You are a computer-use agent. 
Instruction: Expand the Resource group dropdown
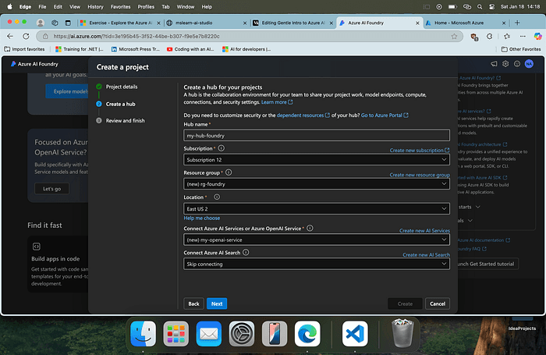pyautogui.click(x=316, y=184)
